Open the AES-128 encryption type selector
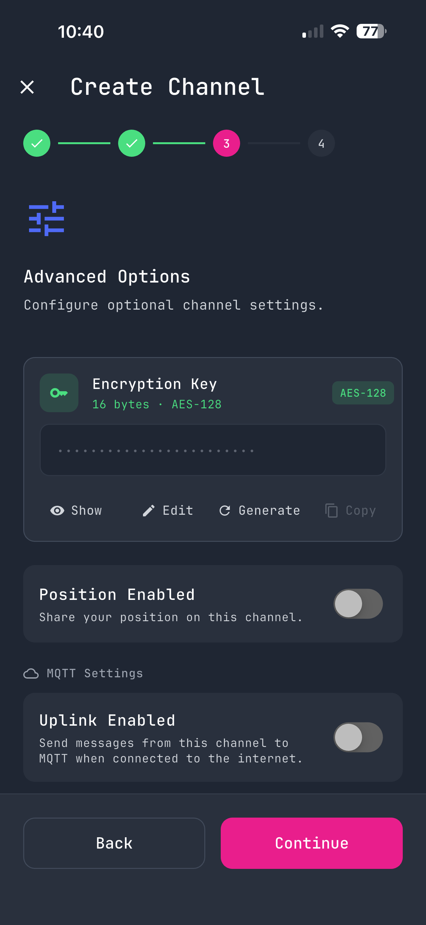Image resolution: width=426 pixels, height=925 pixels. (362, 393)
